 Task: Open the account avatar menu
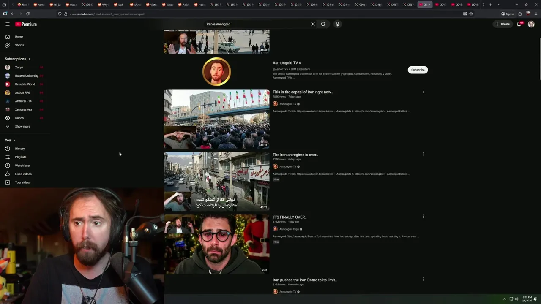click(531, 24)
